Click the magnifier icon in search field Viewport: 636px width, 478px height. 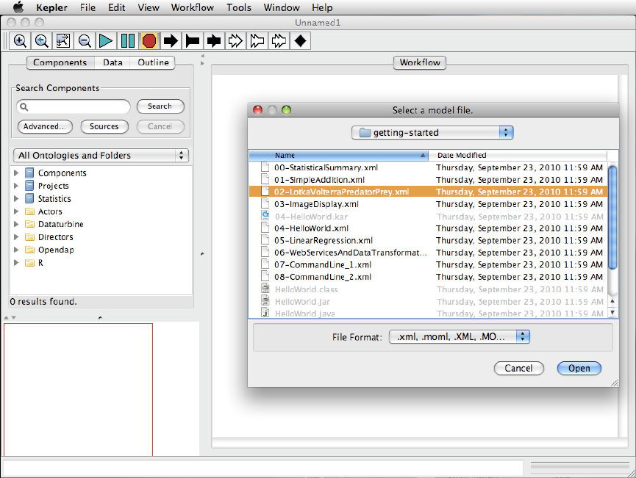pos(24,107)
